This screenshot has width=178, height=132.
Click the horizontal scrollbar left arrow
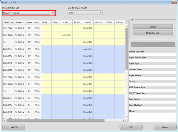tap(4, 120)
